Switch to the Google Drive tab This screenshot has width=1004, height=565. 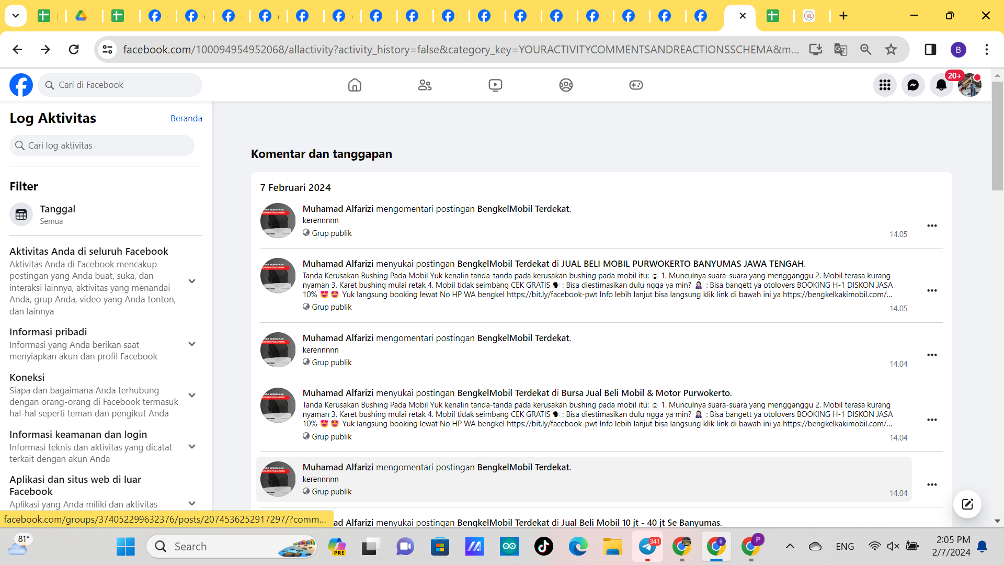tap(81, 16)
